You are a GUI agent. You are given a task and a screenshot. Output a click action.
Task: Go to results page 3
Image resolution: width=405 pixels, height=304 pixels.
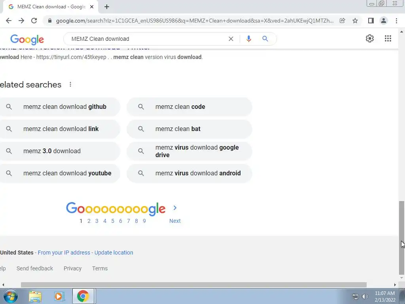pyautogui.click(x=97, y=221)
